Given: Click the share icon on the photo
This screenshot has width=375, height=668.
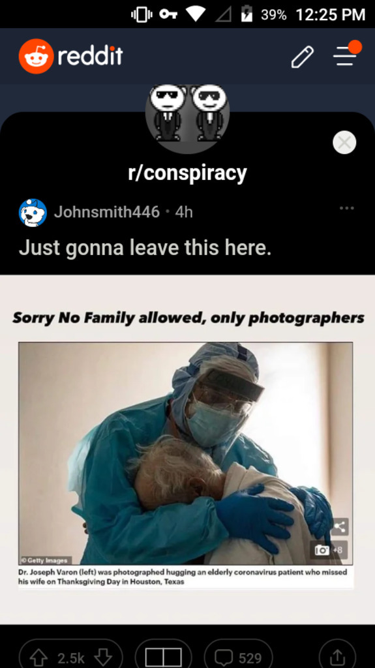Looking at the screenshot, I should click(339, 527).
